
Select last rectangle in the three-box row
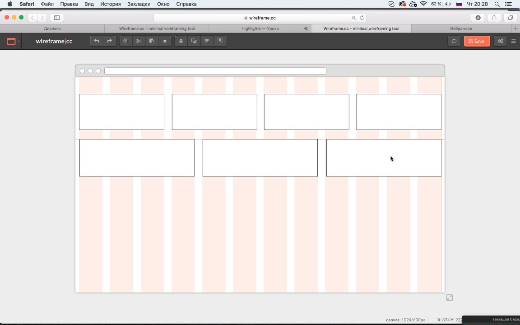pos(384,158)
